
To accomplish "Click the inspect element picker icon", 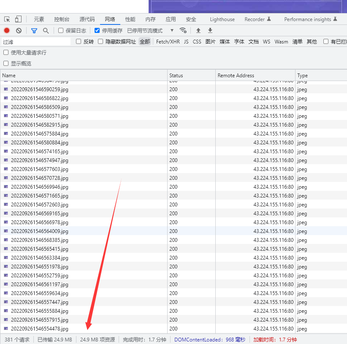I will point(7,19).
